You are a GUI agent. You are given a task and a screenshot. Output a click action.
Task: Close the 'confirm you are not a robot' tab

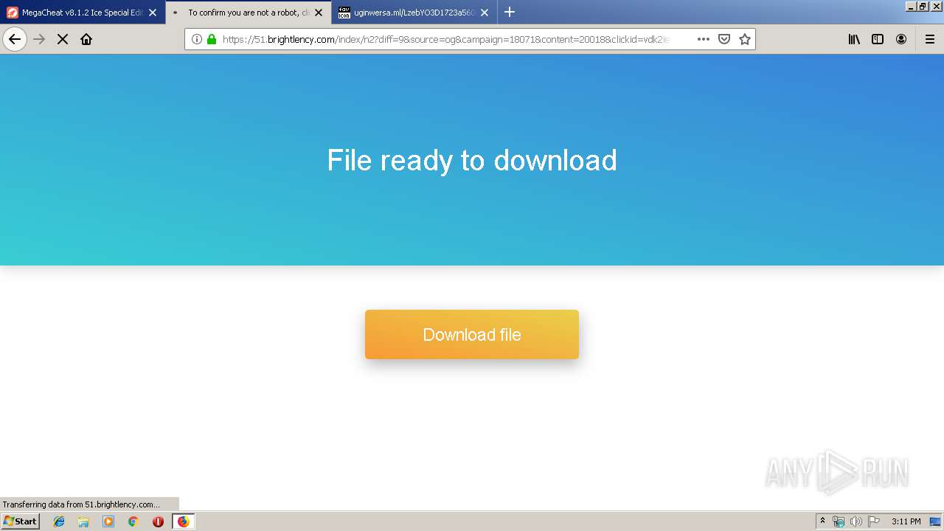pyautogui.click(x=319, y=13)
